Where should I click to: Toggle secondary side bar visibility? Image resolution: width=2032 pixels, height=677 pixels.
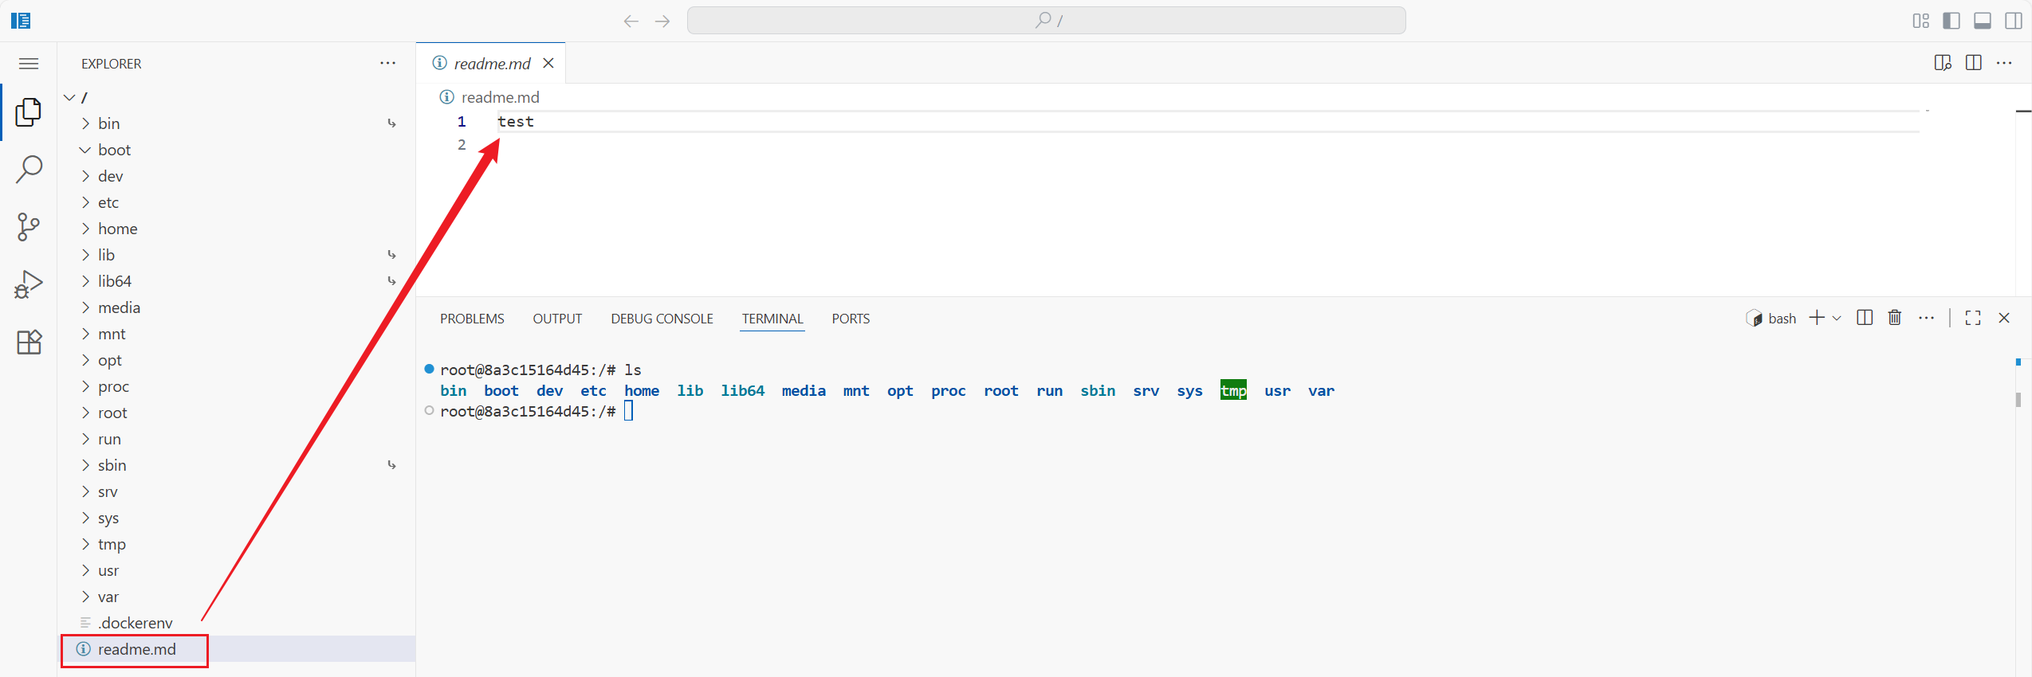pyautogui.click(x=2014, y=21)
